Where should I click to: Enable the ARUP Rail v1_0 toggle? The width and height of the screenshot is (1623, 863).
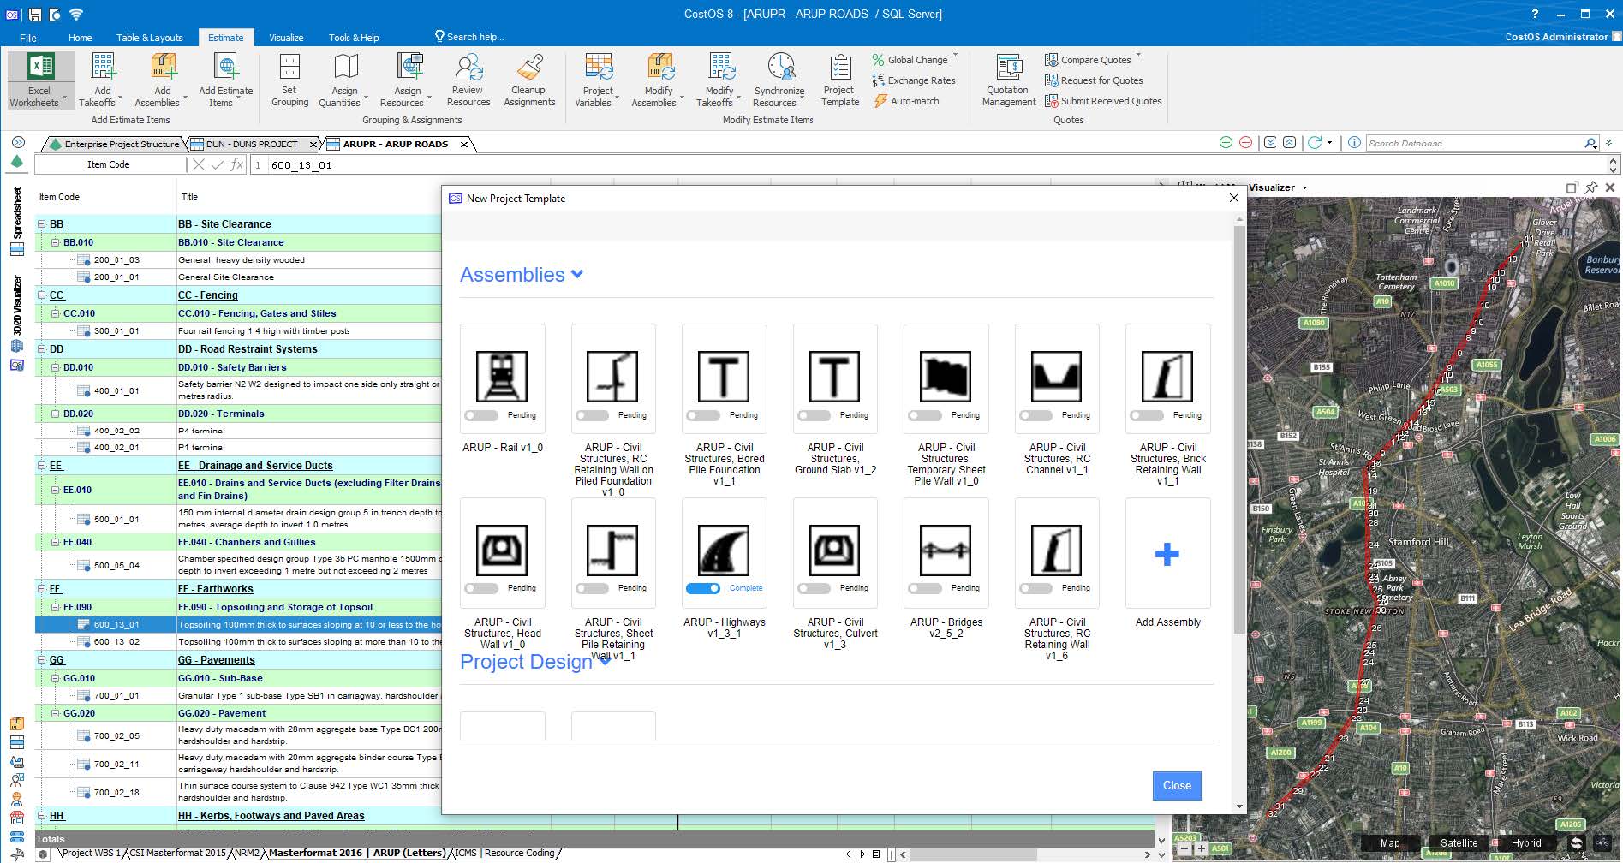tap(481, 415)
